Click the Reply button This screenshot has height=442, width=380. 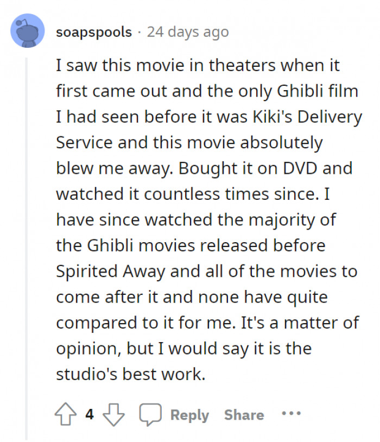[x=189, y=414]
